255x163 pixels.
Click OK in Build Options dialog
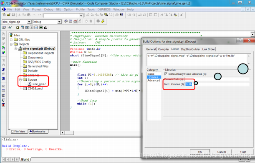pyautogui.click(x=200, y=152)
